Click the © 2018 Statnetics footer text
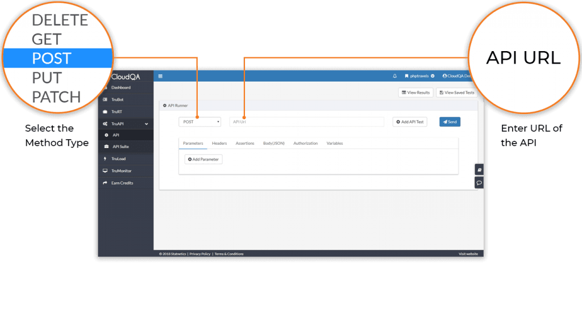Image resolution: width=582 pixels, height=327 pixels. [173, 254]
